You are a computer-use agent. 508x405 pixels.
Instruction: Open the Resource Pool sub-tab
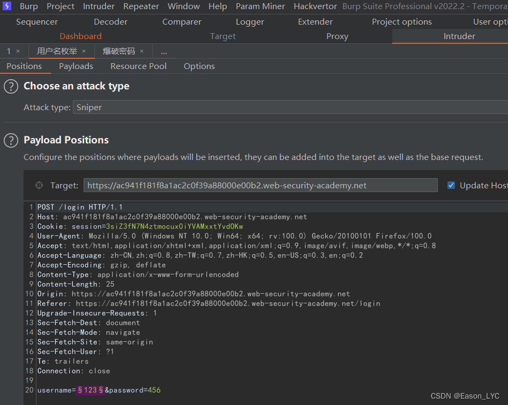138,66
